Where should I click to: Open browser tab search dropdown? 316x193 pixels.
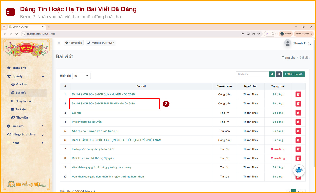(4, 27)
